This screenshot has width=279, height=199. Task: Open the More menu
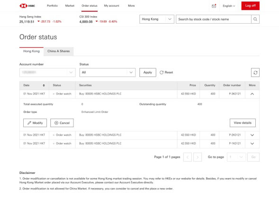pyautogui.click(x=131, y=6)
